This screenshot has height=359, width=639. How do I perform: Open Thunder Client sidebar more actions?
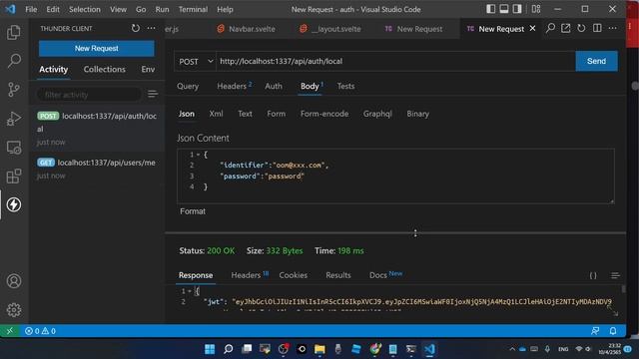click(151, 28)
